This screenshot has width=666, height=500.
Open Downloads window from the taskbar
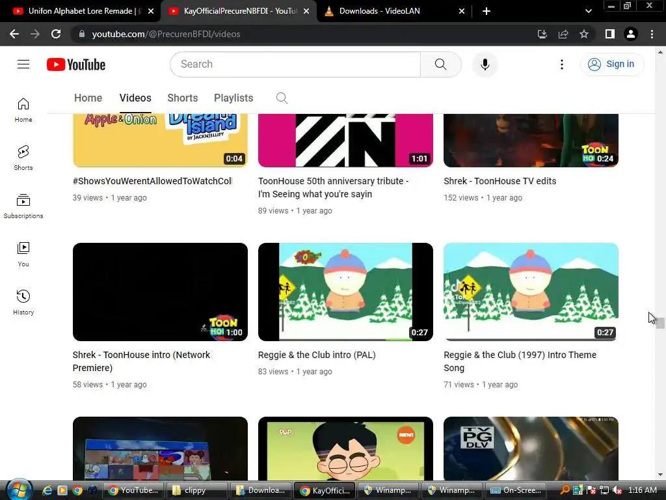click(260, 490)
